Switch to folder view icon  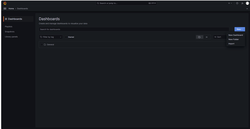(x=199, y=37)
